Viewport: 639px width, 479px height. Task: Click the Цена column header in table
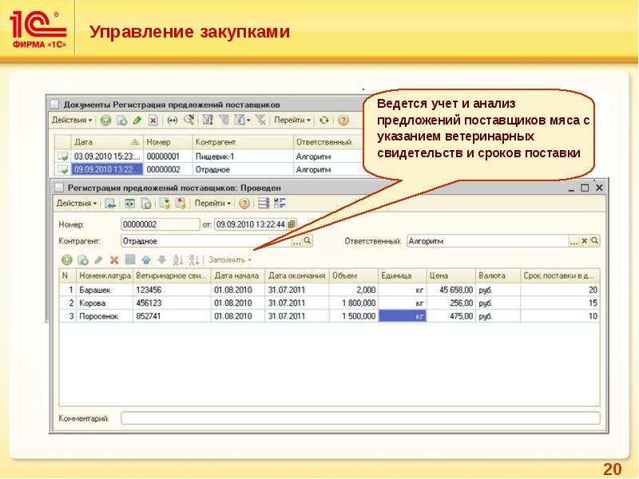451,275
